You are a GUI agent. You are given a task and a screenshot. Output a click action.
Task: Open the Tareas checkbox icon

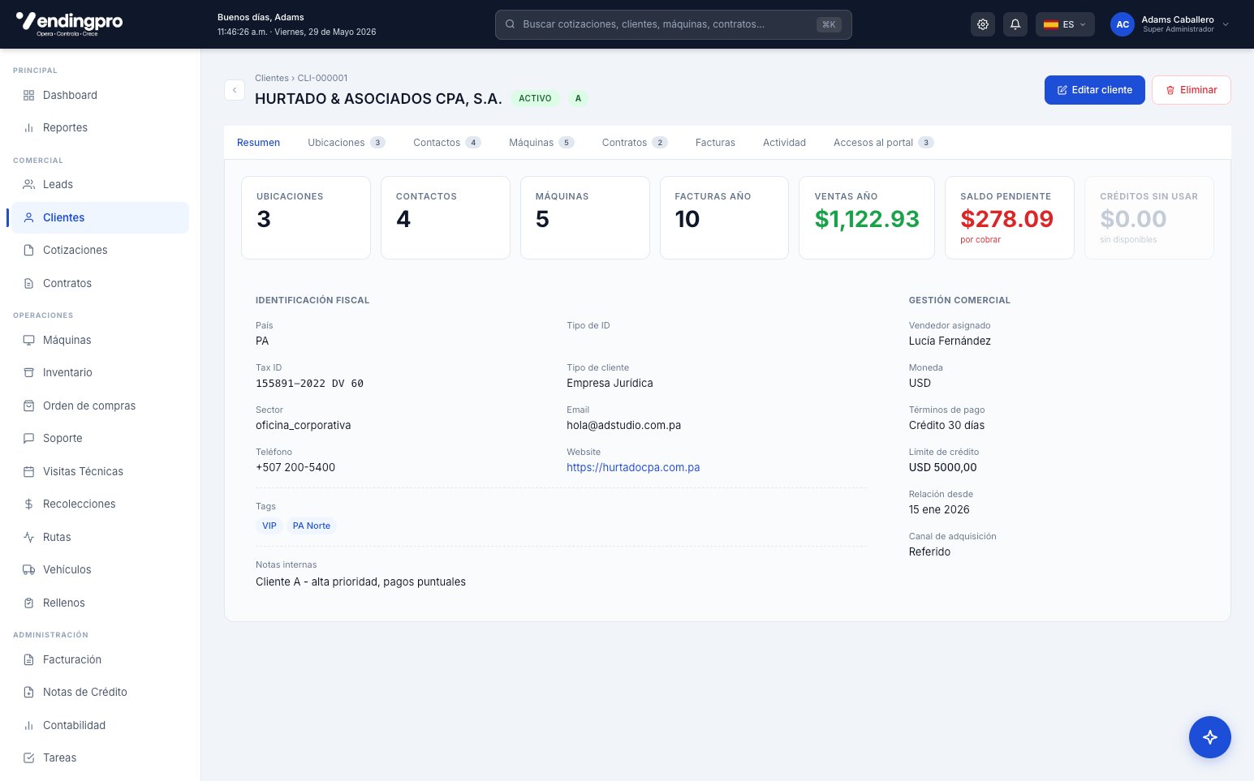(28, 757)
